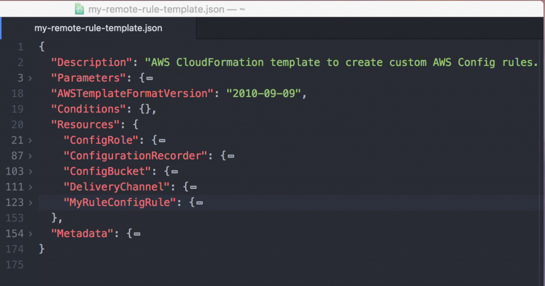
Task: Click line number 2 in the gutter
Action: (21, 63)
